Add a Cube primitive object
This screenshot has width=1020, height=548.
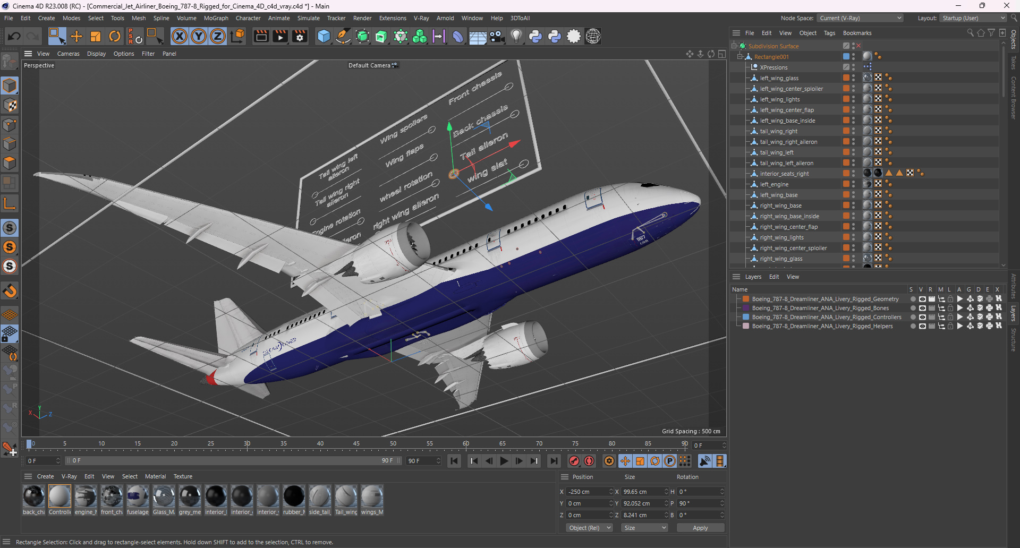point(324,36)
